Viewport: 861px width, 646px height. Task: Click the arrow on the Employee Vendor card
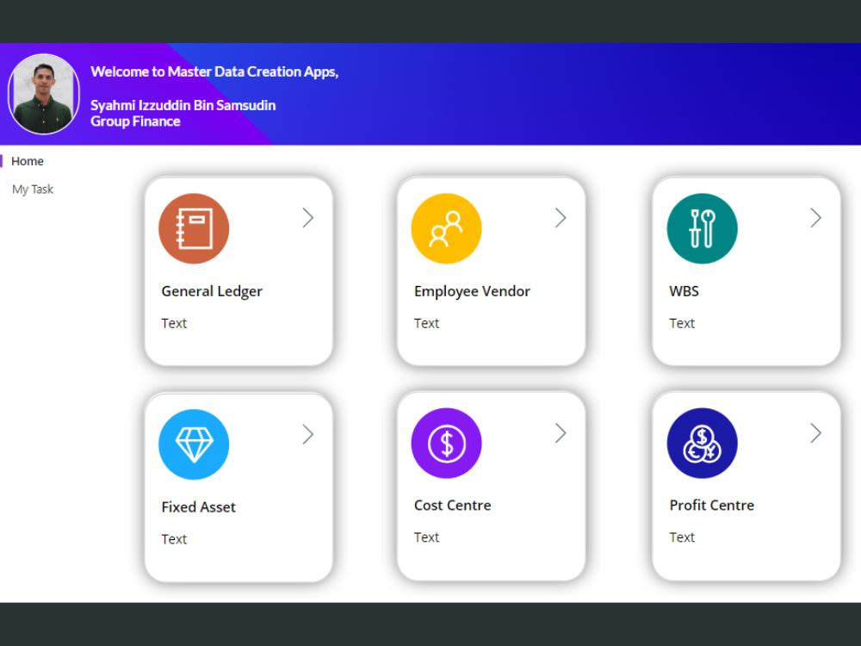click(560, 218)
